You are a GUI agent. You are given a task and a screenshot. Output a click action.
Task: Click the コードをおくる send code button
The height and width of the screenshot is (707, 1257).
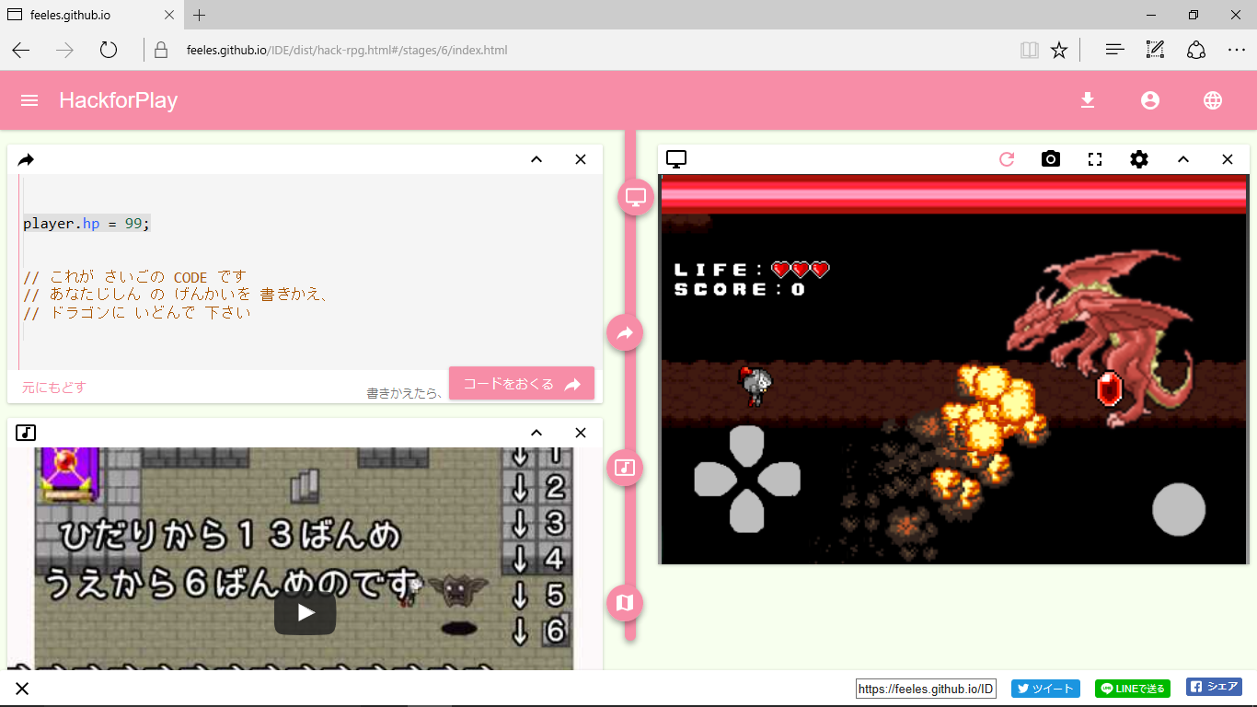[522, 383]
